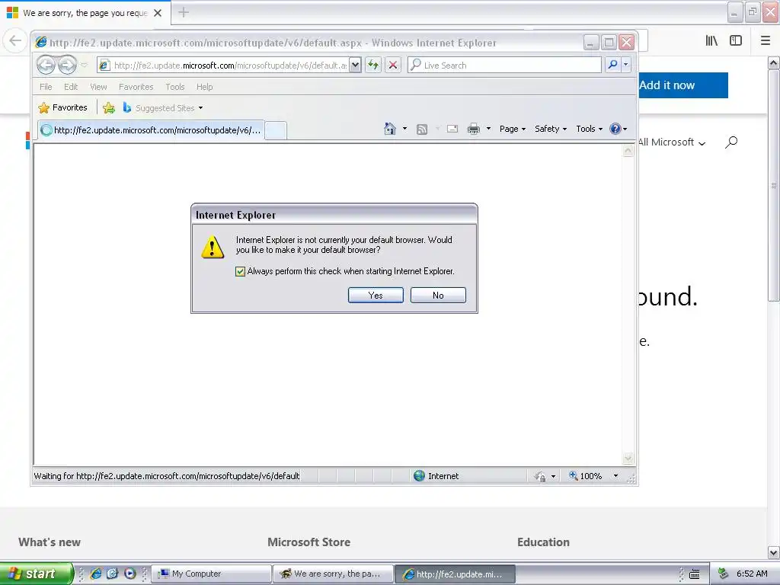The width and height of the screenshot is (780, 585).
Task: Open the Print dropdown arrow
Action: (488, 129)
